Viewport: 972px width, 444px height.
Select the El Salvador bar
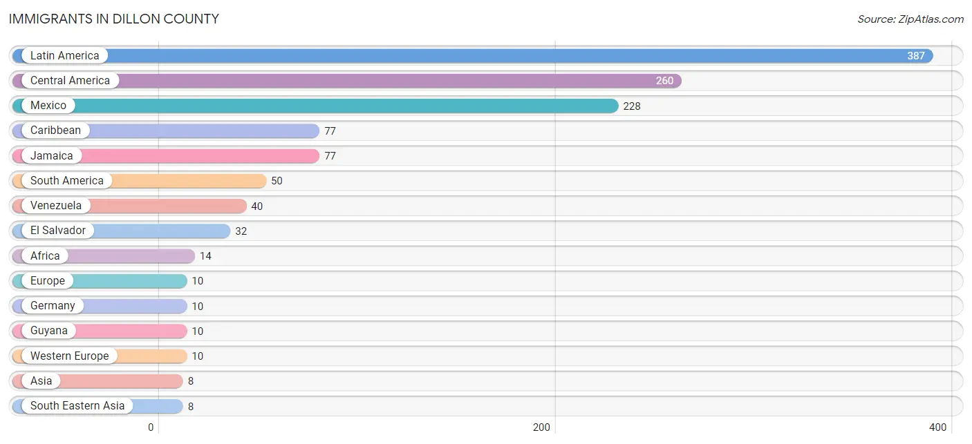(122, 231)
